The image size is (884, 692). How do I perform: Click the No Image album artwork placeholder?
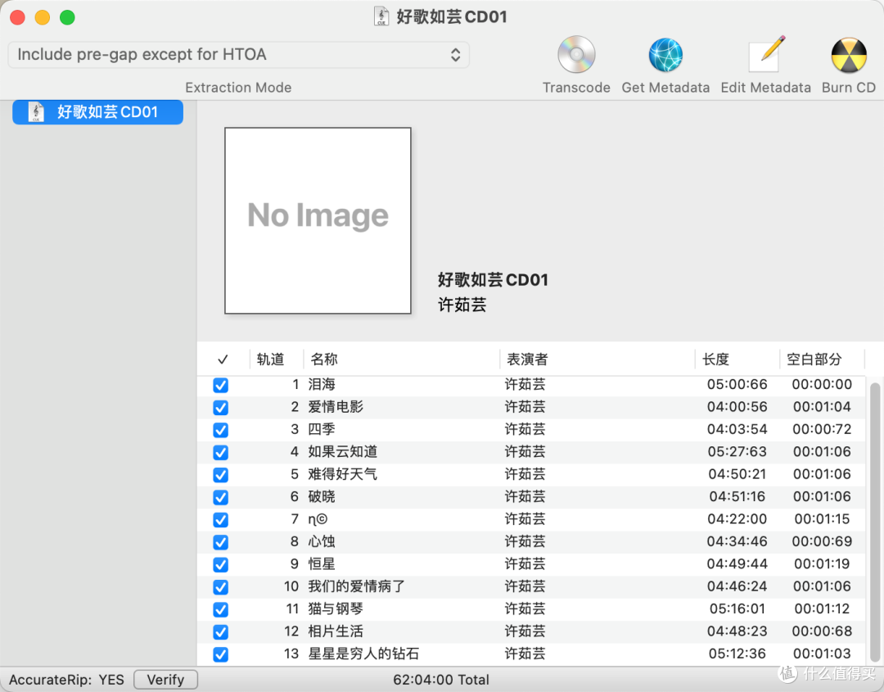pos(318,220)
